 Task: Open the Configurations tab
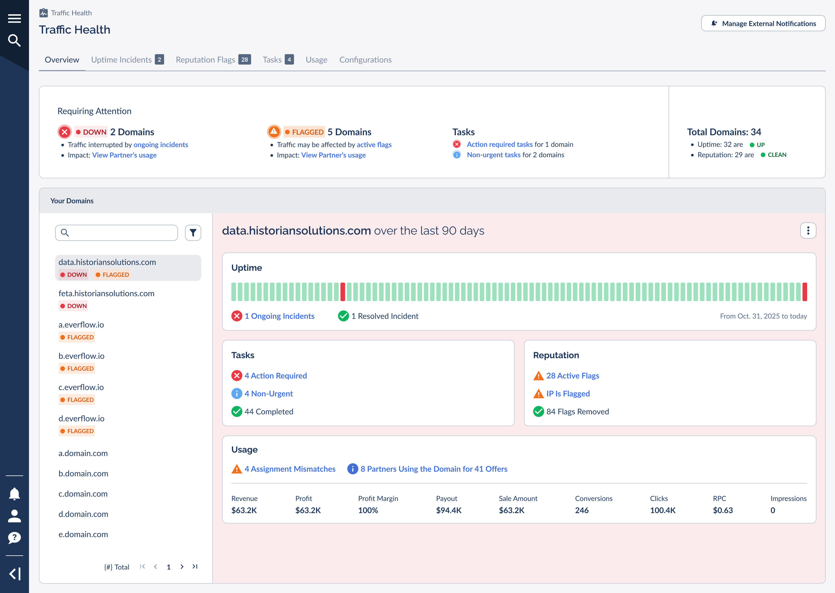[x=365, y=60]
